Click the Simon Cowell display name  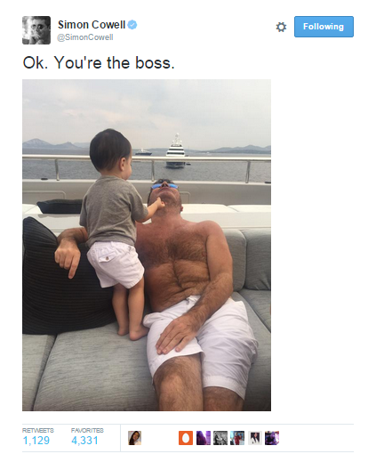pos(92,25)
